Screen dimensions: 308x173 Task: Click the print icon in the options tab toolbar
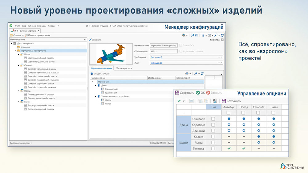[x=187, y=73]
